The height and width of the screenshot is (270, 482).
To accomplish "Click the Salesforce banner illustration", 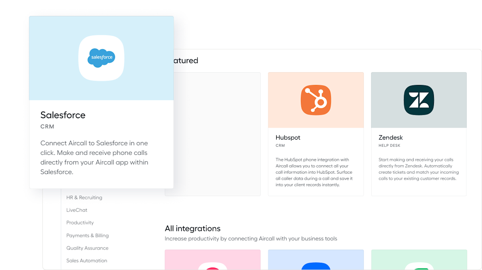I will click(x=101, y=57).
